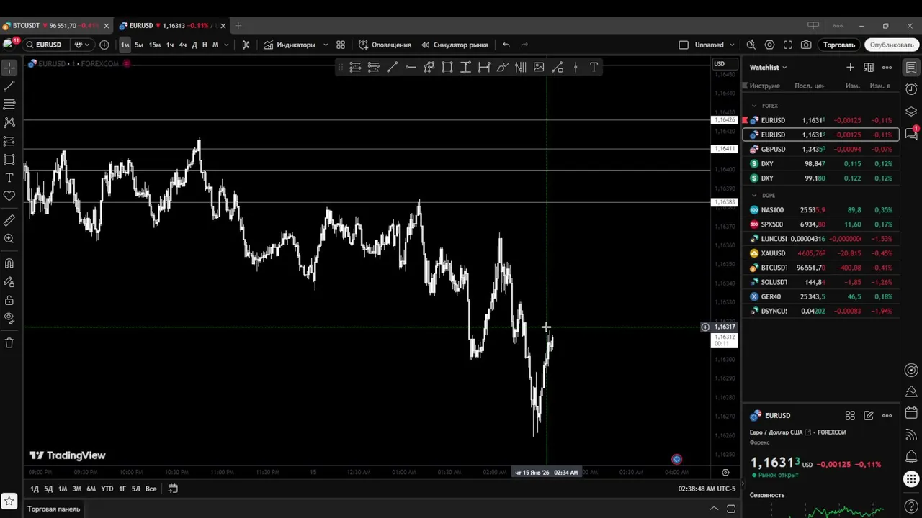Open a new tab with plus
The image size is (922, 518).
[238, 26]
